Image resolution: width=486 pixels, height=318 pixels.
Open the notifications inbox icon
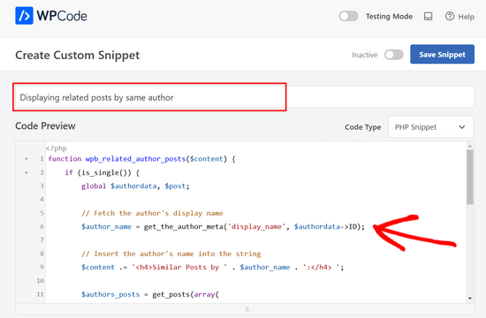click(428, 17)
